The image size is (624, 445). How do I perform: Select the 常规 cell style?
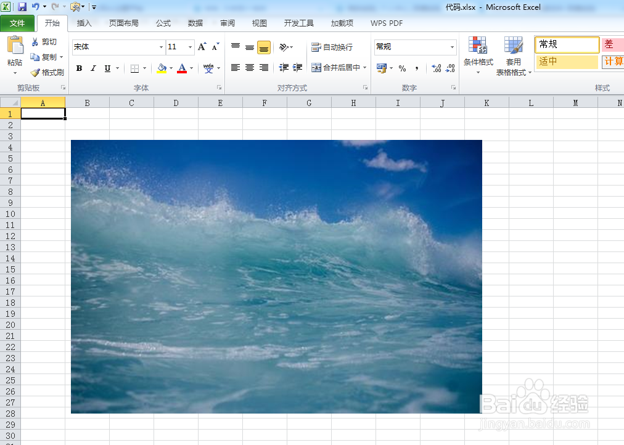[567, 44]
